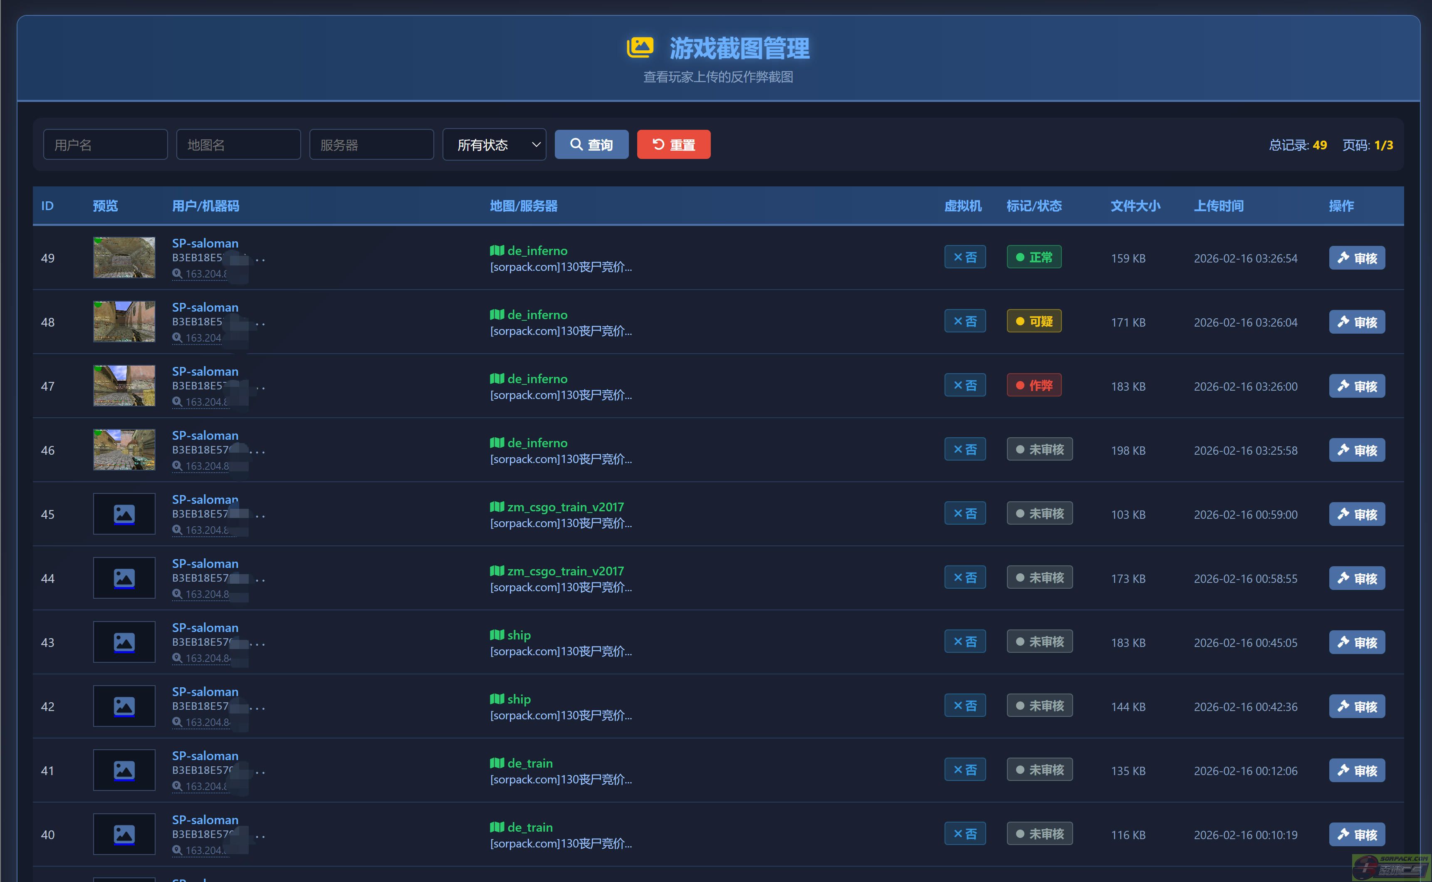
Task: Click the map icon next to ship in row 42
Action: pyautogui.click(x=497, y=699)
